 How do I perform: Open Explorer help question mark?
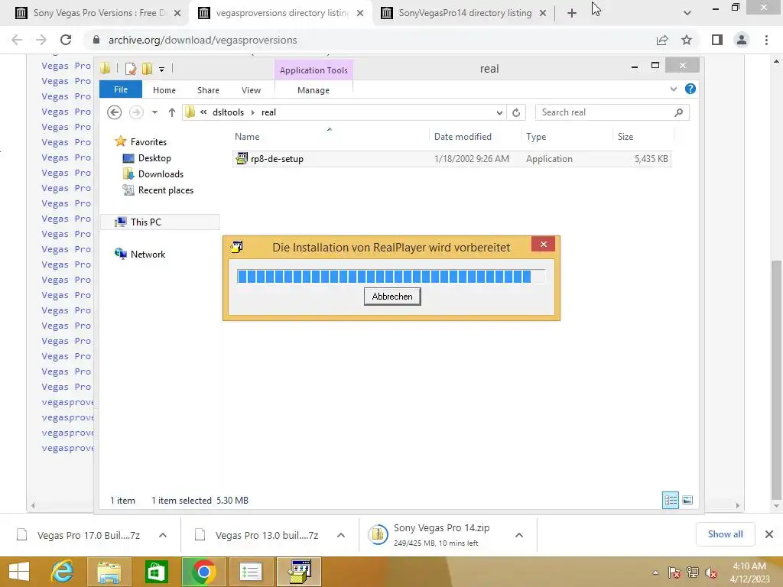click(x=690, y=89)
